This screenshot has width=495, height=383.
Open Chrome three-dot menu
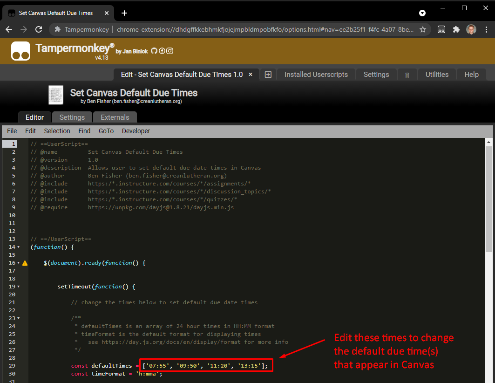[x=487, y=29]
